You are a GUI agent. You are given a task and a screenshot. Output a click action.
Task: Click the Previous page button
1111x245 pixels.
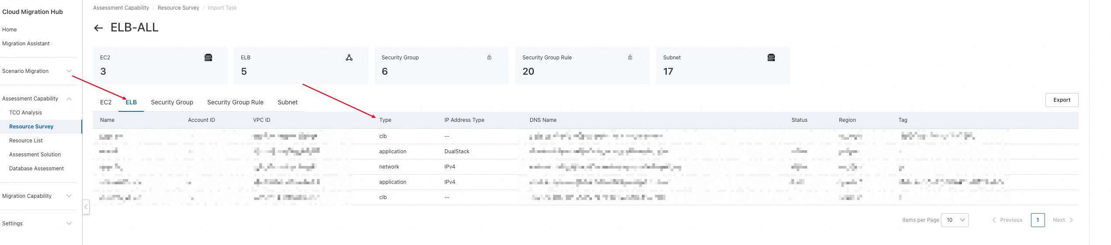coord(1007,220)
